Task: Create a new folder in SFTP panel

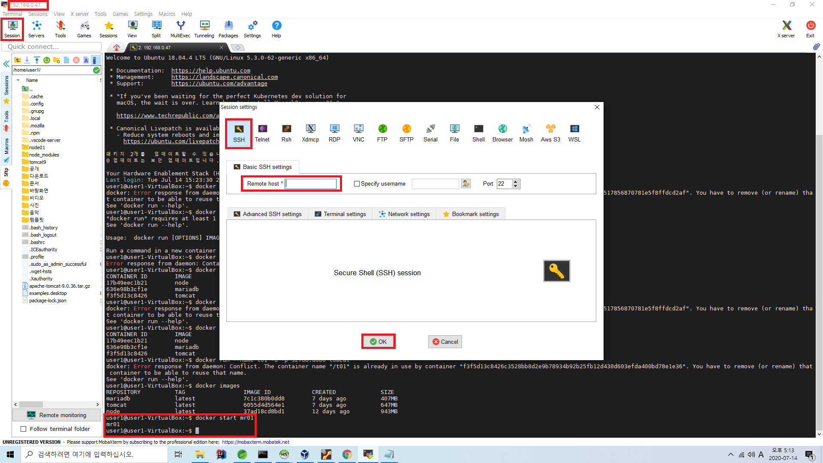Action: (x=57, y=60)
